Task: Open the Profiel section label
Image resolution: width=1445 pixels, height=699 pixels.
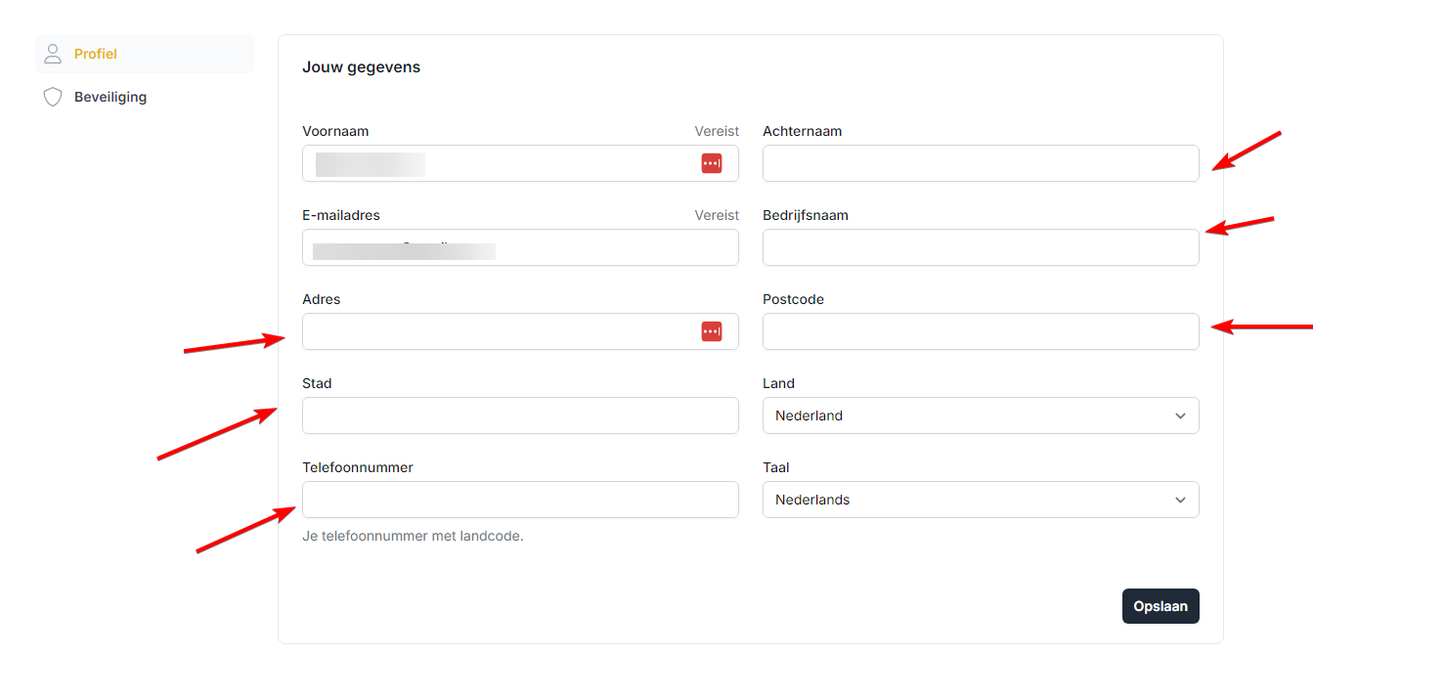Action: (x=96, y=54)
